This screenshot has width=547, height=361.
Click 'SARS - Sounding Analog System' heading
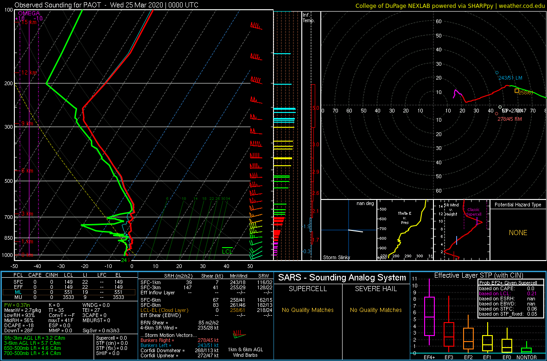pyautogui.click(x=342, y=278)
